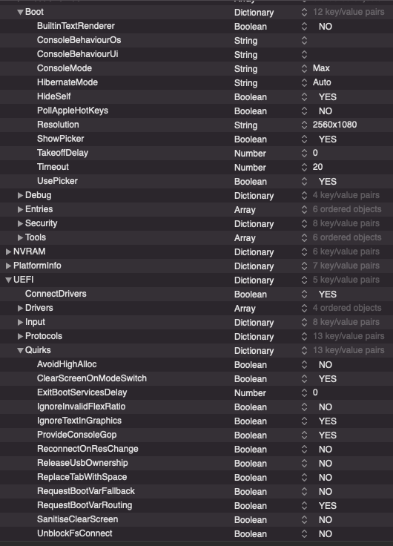Toggle the BuiltinTextRenderer NO value
The height and width of the screenshot is (546, 393).
click(325, 27)
